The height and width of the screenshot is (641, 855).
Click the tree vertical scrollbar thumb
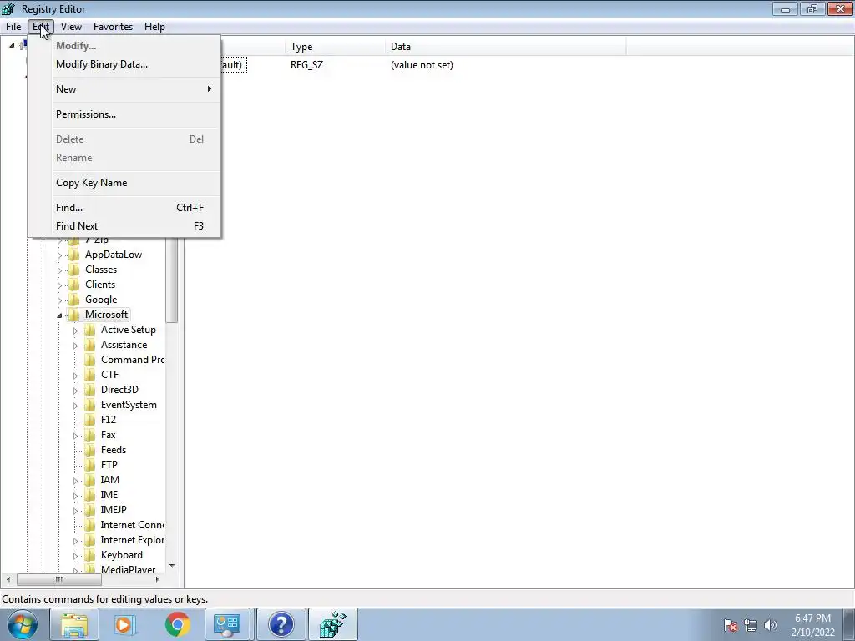172,280
